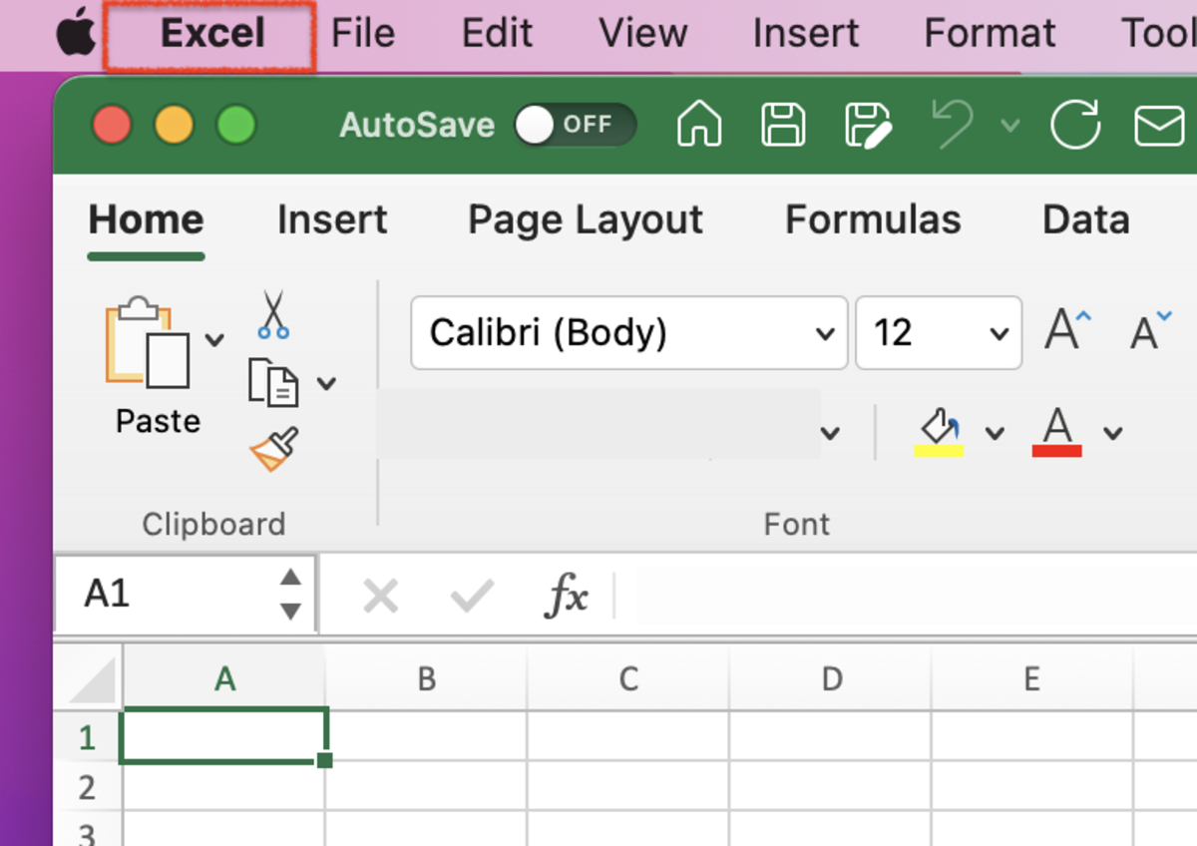This screenshot has width=1197, height=846.
Task: Open the Insert Function fx button
Action: (x=566, y=596)
